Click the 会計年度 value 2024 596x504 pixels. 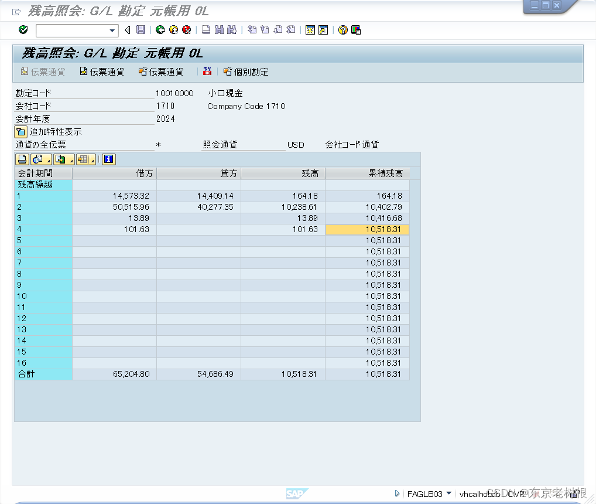point(165,119)
